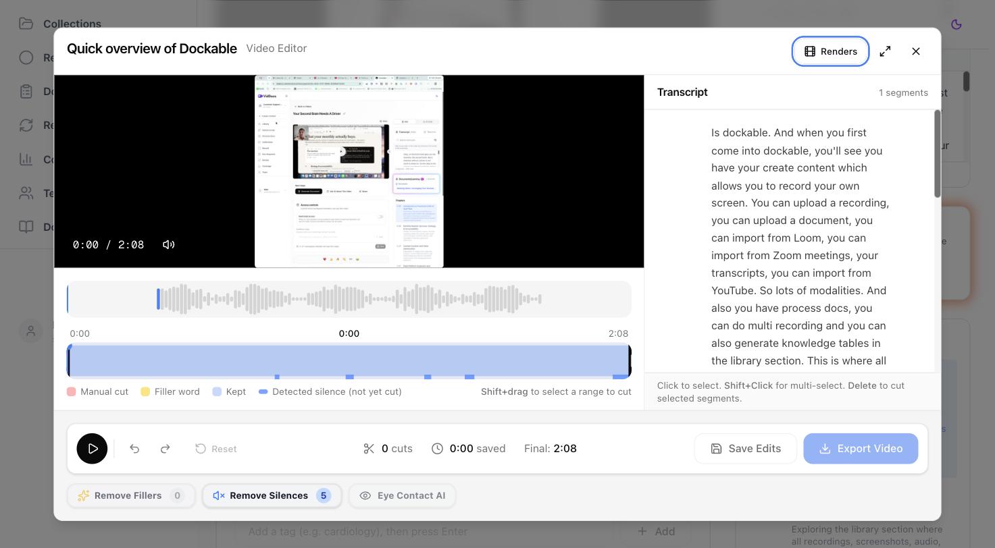This screenshot has height=548, width=995.
Task: Play the video with round play button
Action: [x=92, y=448]
